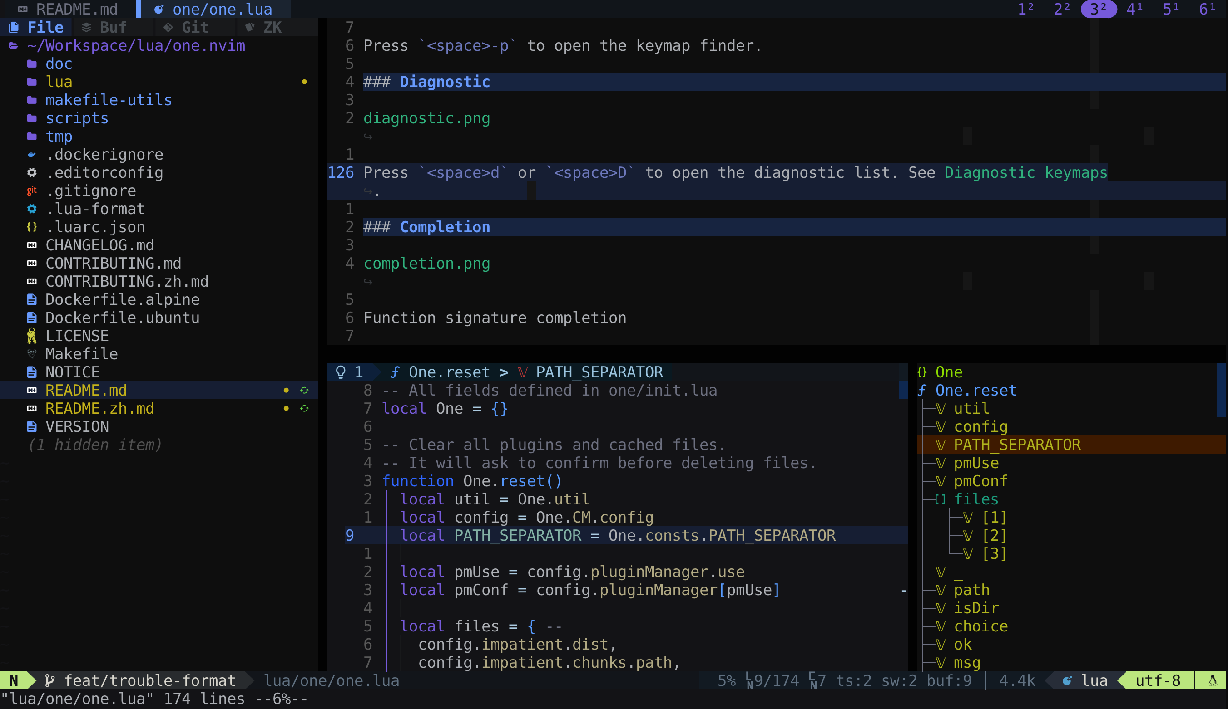The width and height of the screenshot is (1228, 709).
Task: Click the ### Completion heading
Action: (x=426, y=227)
